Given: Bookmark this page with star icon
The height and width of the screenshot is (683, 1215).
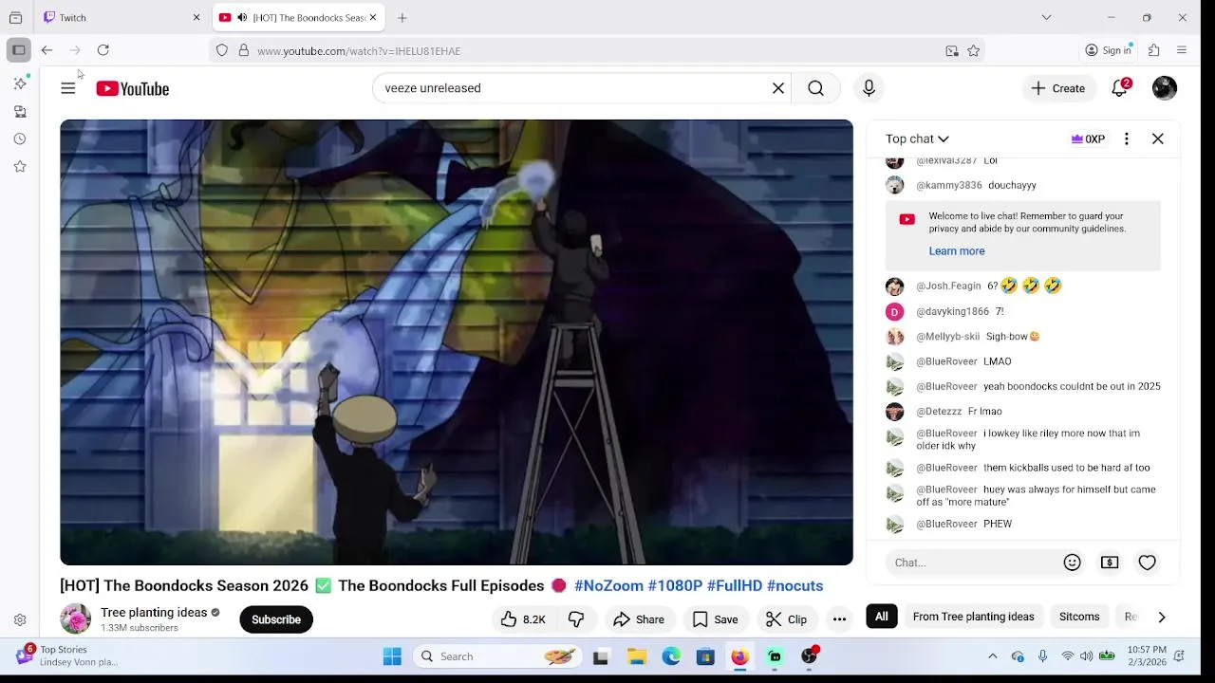Looking at the screenshot, I should tap(974, 51).
